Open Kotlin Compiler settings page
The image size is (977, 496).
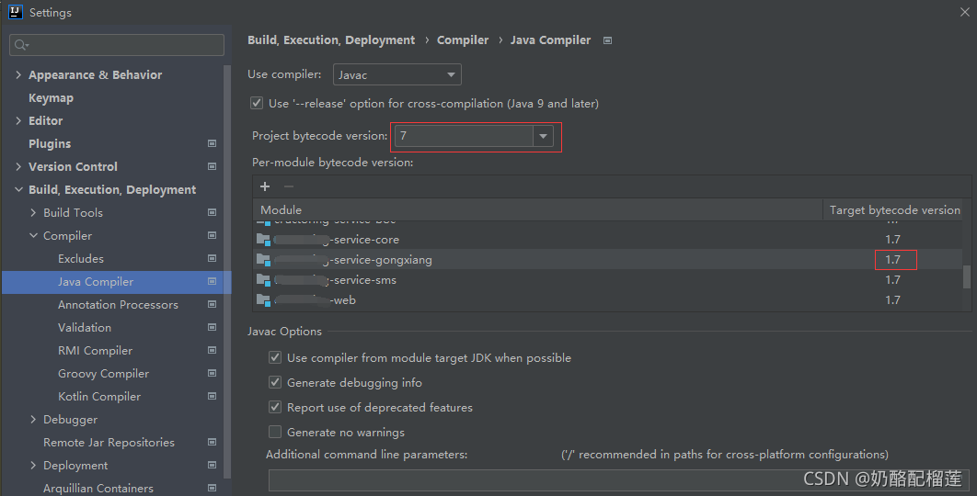(x=99, y=397)
